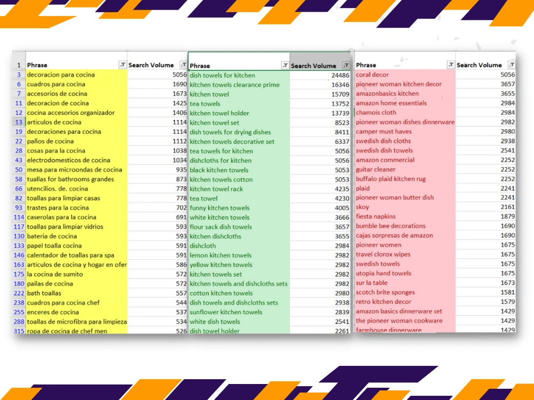
Task: Click cell 'utopia hand towels'
Action: click(405, 274)
